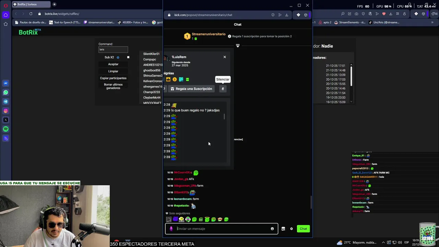Open the Pautas de diseño bookmark
The height and width of the screenshot is (247, 439).
[x=31, y=22]
